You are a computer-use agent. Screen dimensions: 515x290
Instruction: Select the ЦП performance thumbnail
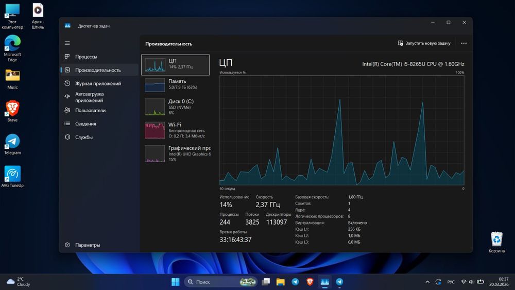coord(176,65)
